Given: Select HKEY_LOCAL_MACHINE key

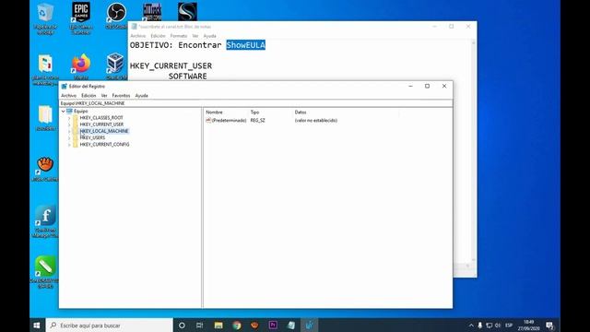Looking at the screenshot, I should click(x=104, y=131).
